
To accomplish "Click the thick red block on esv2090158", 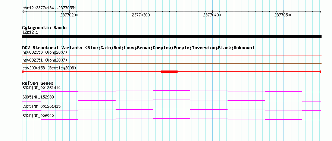I will (x=169, y=72).
